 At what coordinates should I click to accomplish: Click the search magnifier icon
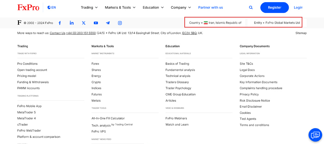[x=251, y=8]
